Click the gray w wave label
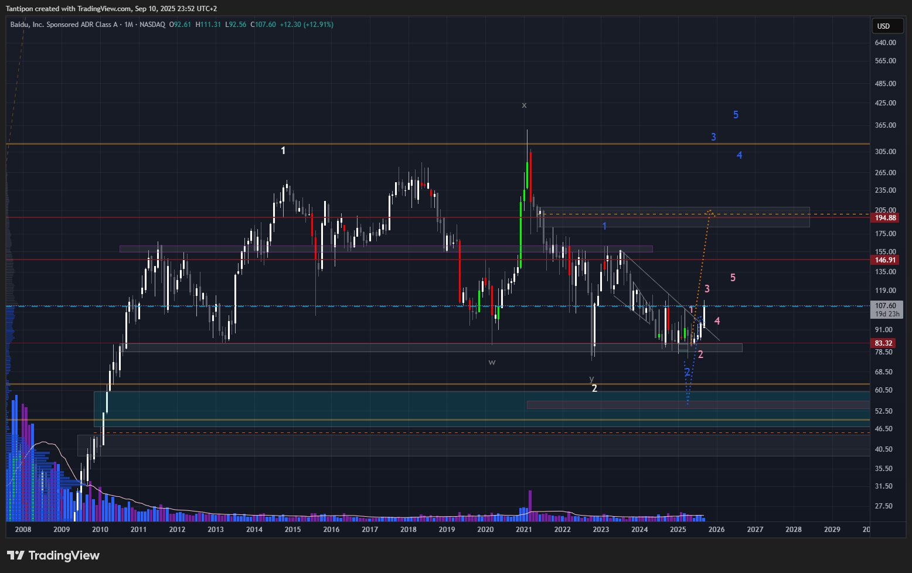The image size is (912, 573). 492,362
